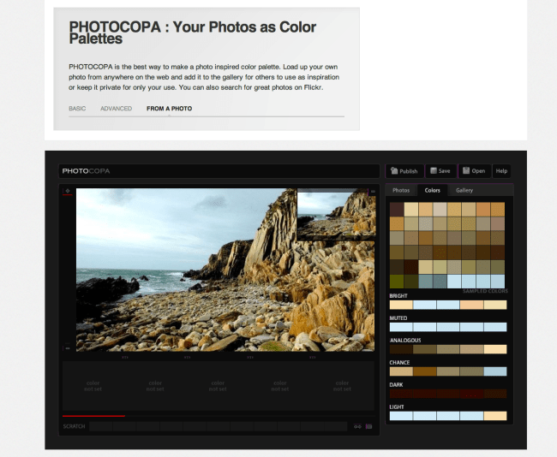
Task: Click the rightmost icon in the scratch bar
Action: coord(368,426)
